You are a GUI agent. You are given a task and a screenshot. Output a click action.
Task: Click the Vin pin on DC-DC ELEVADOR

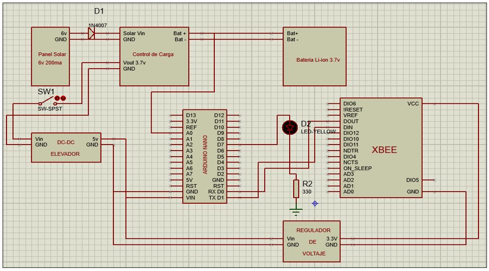(39, 139)
